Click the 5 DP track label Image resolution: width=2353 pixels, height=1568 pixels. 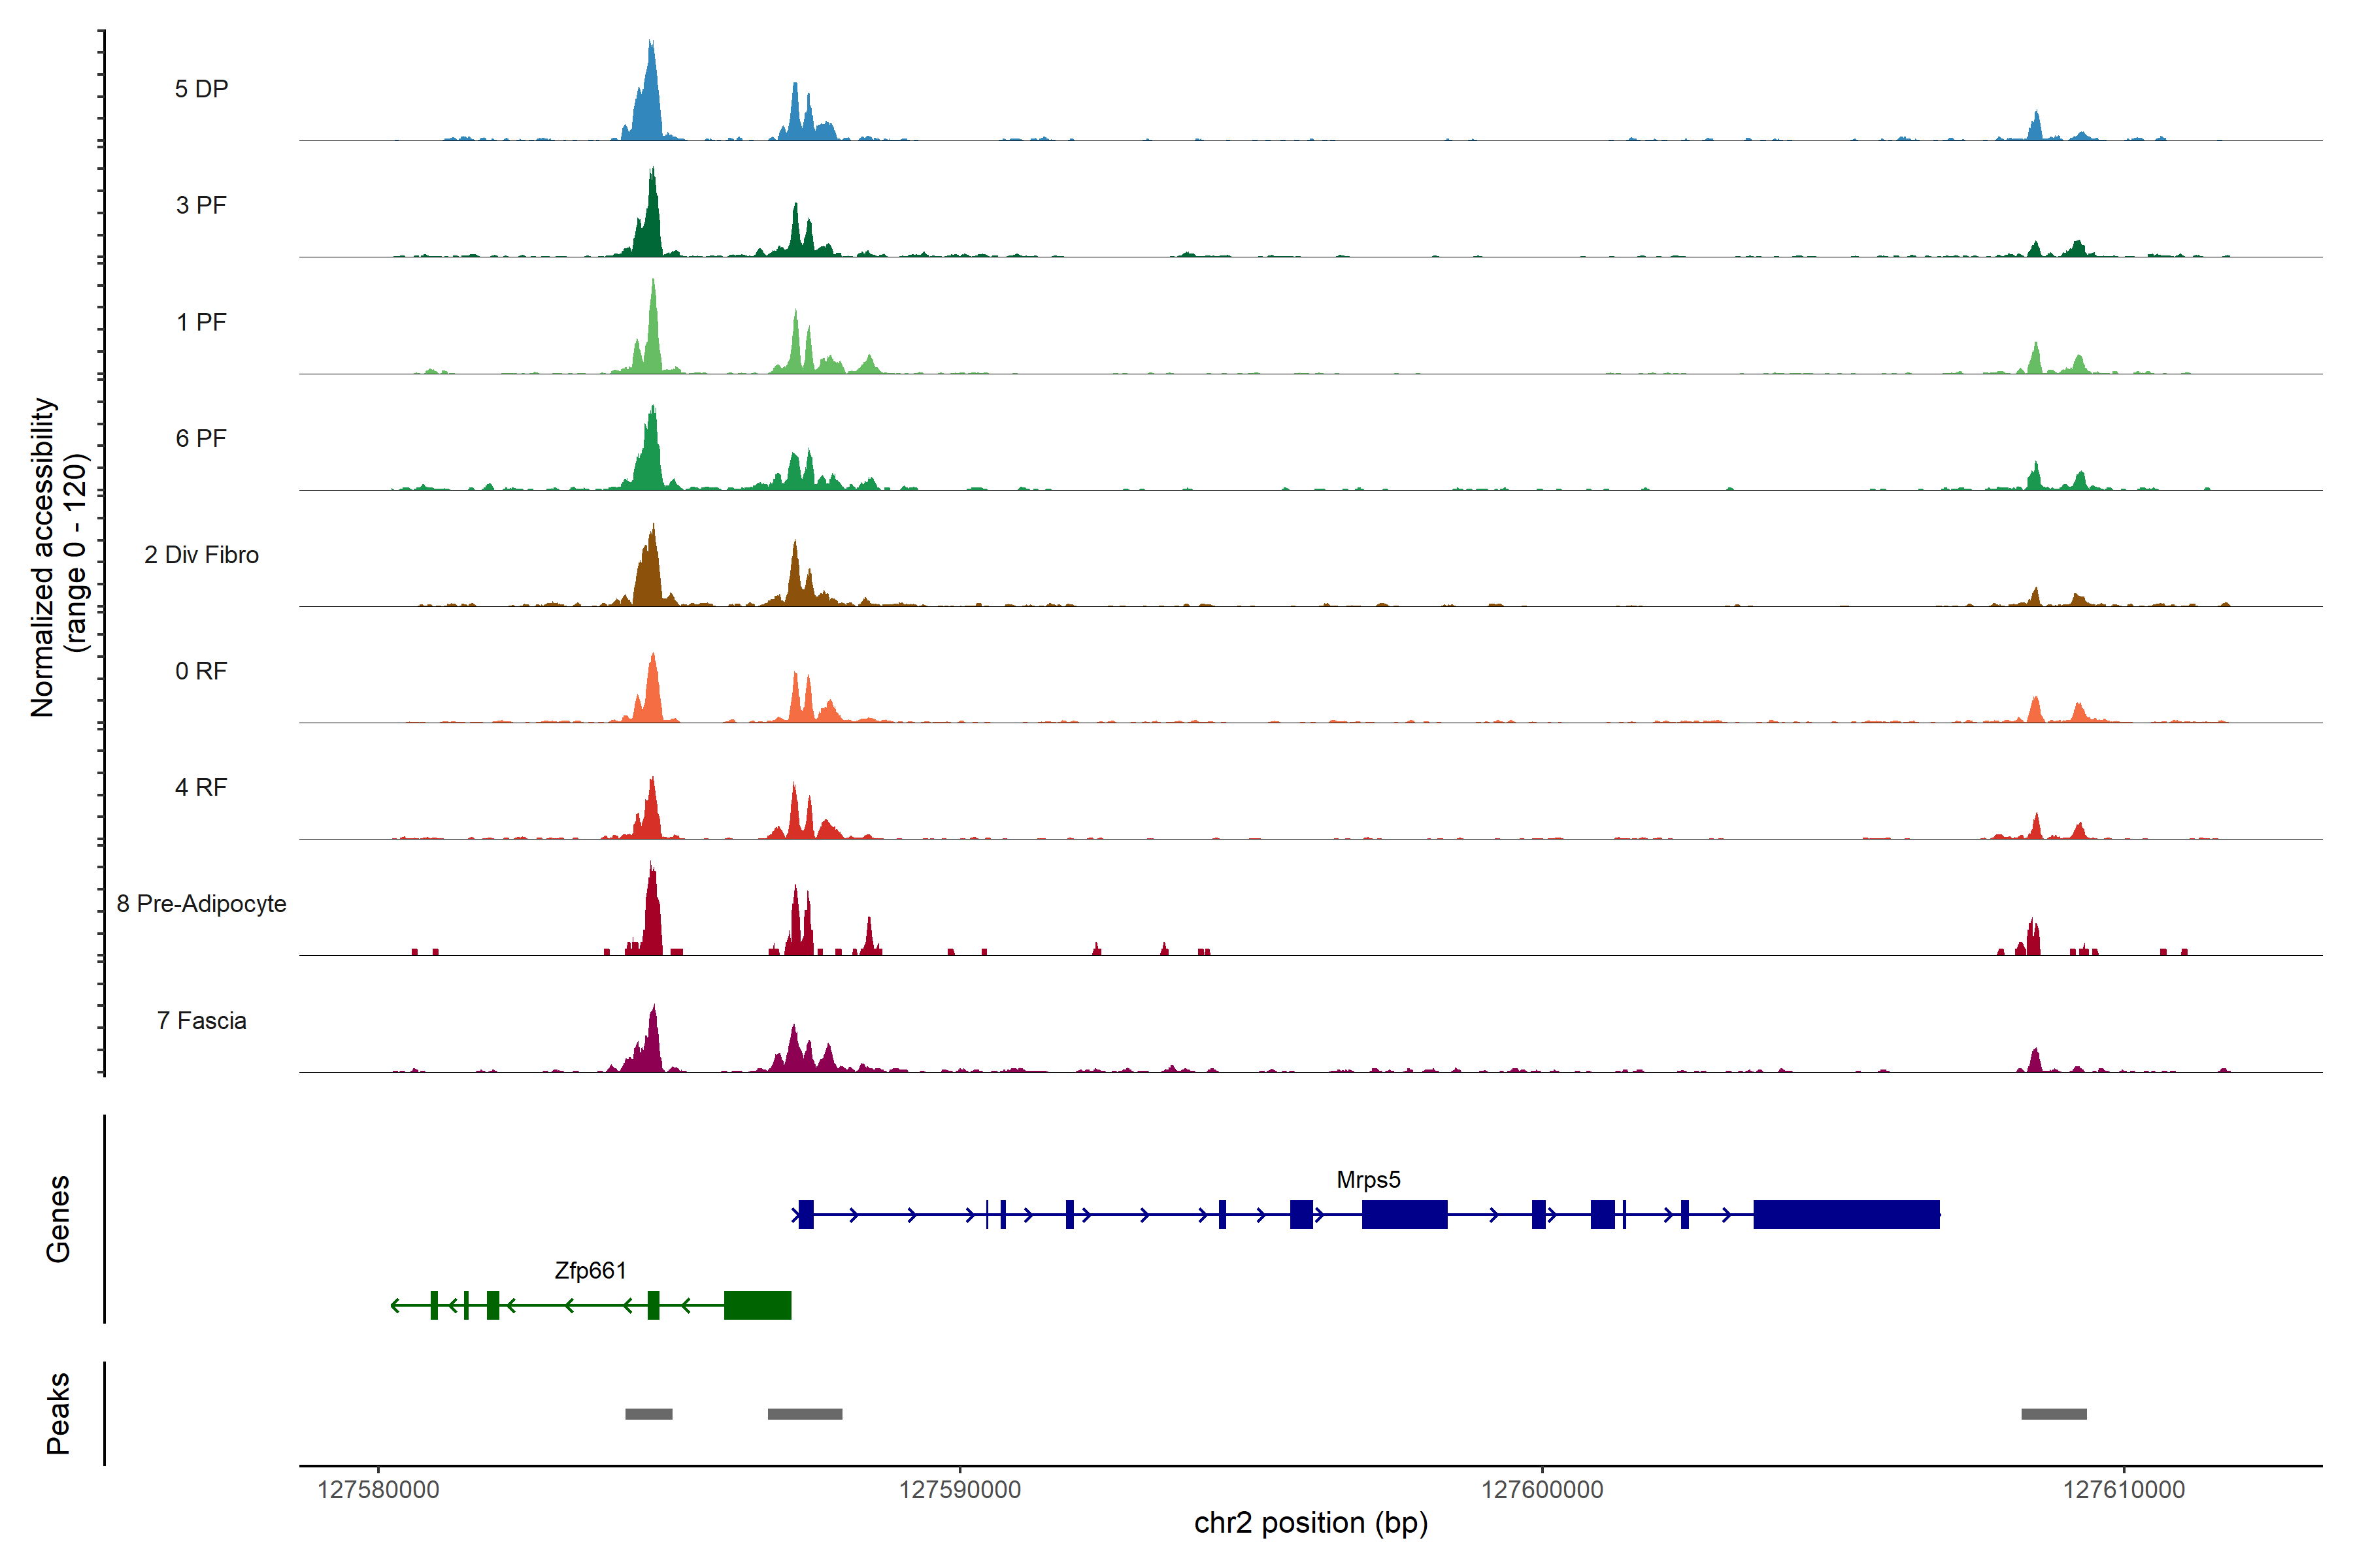201,89
